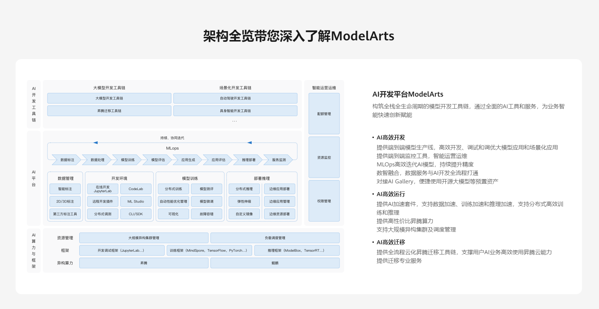599x309 pixels.
Task: Click the 分布式推理 box
Action: coord(244,189)
